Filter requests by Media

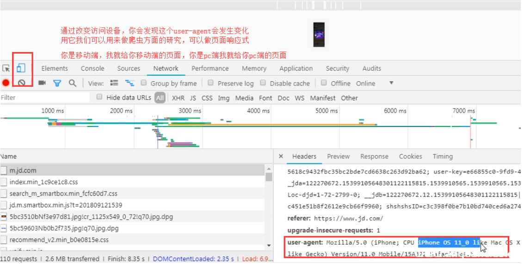244,98
